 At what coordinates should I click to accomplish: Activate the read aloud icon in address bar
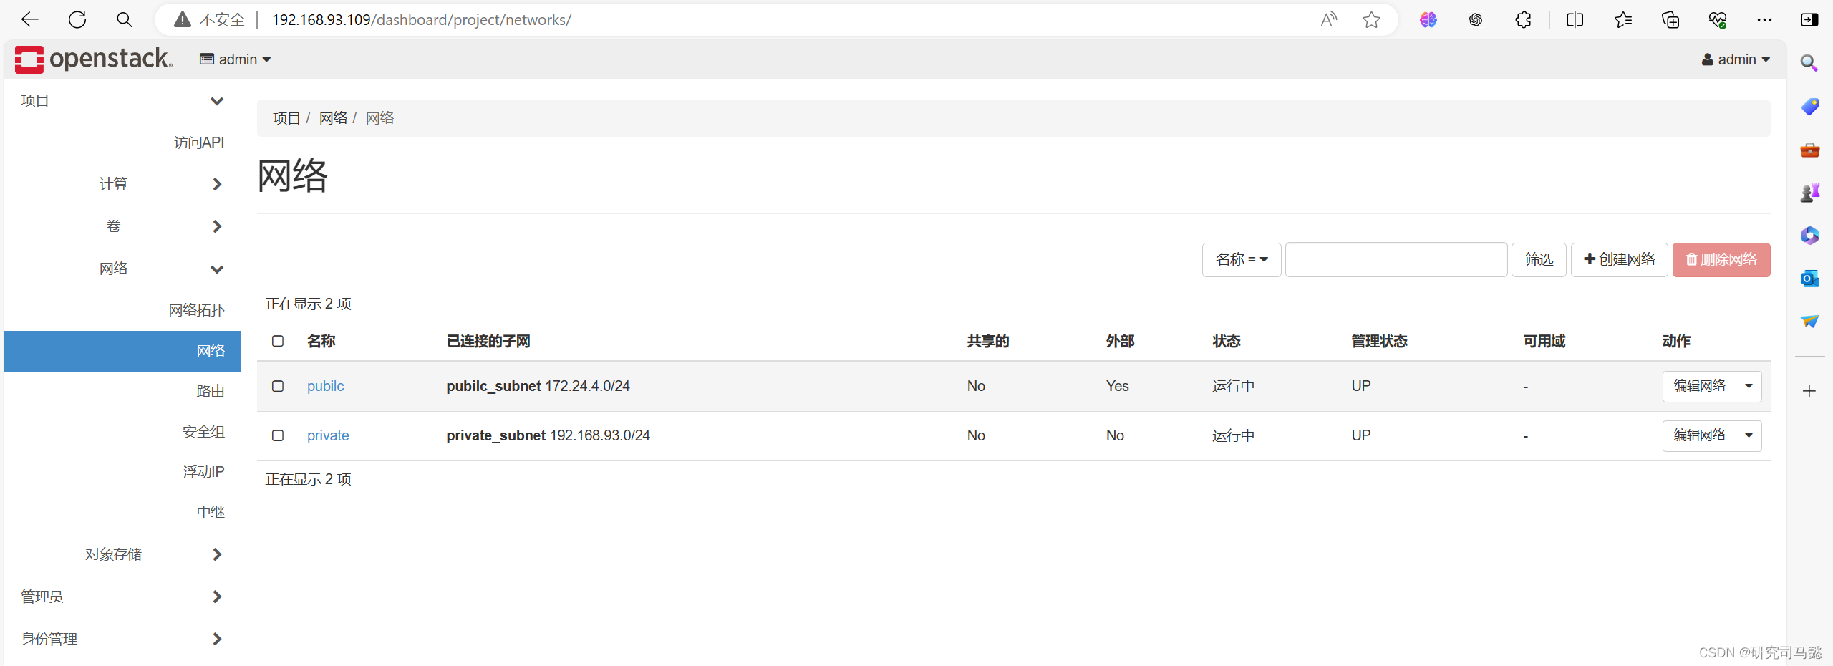click(x=1329, y=19)
